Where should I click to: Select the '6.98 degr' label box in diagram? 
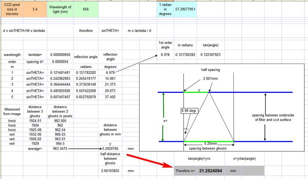click(189, 111)
